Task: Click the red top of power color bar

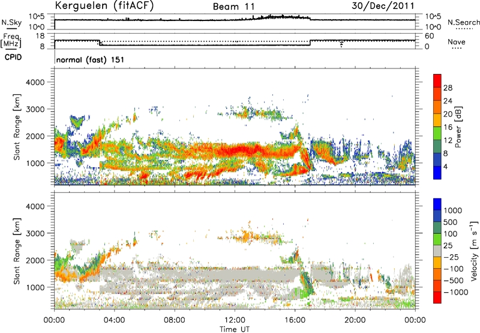Action: pyautogui.click(x=437, y=81)
